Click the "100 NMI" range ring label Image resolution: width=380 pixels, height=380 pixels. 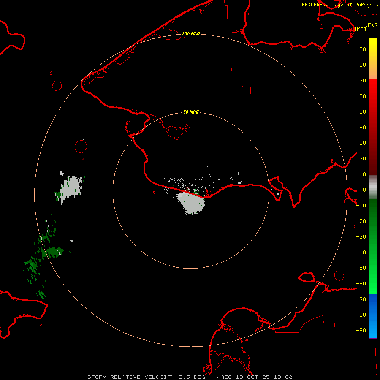[191, 34]
